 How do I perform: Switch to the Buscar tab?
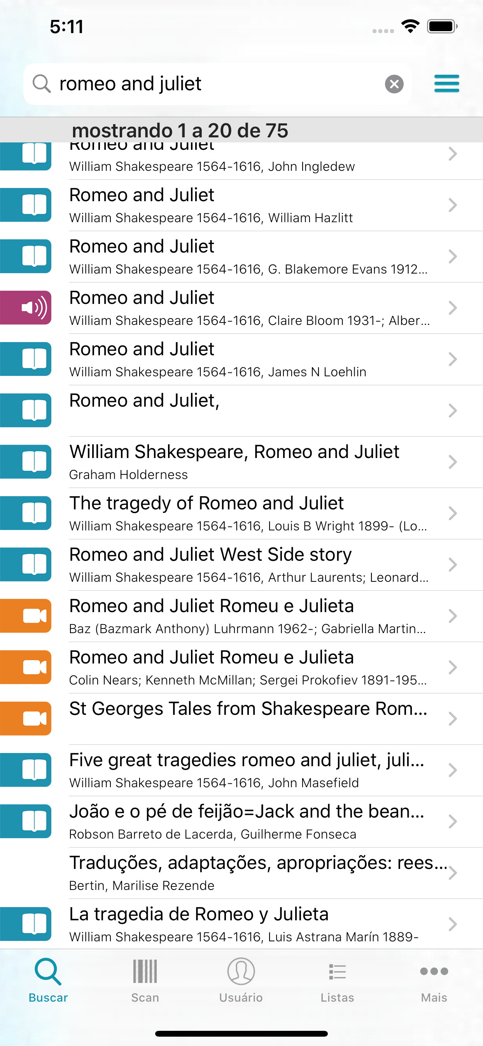coord(48,980)
